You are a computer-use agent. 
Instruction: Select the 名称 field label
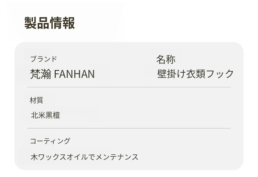166,59
